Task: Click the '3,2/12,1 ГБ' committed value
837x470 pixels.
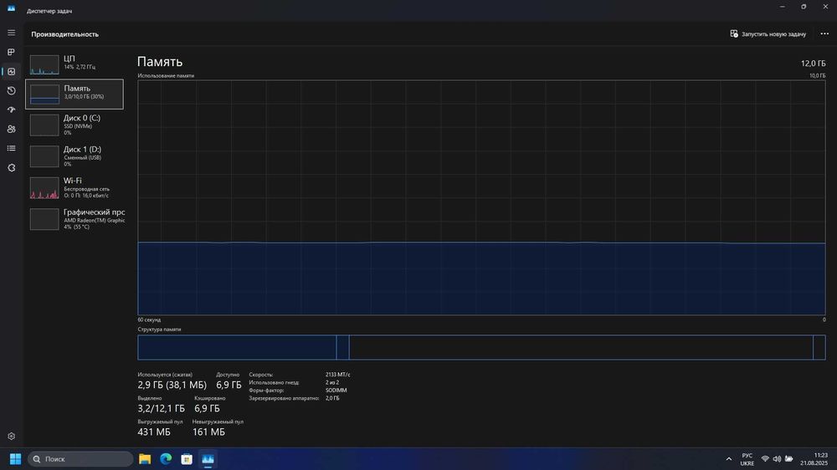Action: click(162, 408)
